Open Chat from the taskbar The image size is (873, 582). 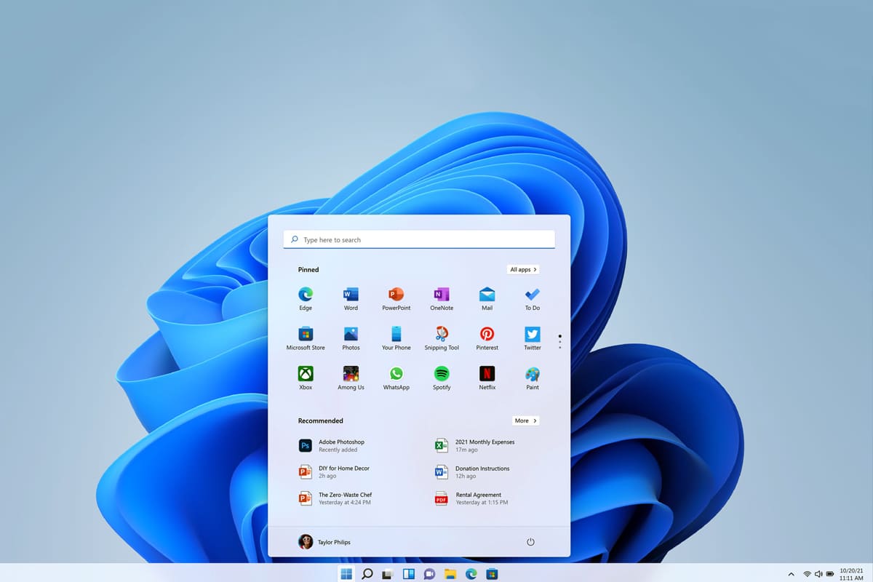coord(429,573)
